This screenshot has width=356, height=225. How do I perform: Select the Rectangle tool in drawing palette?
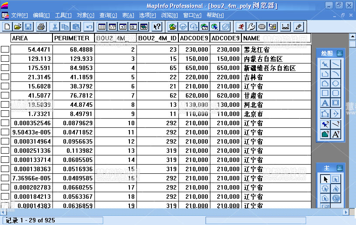tap(325, 93)
